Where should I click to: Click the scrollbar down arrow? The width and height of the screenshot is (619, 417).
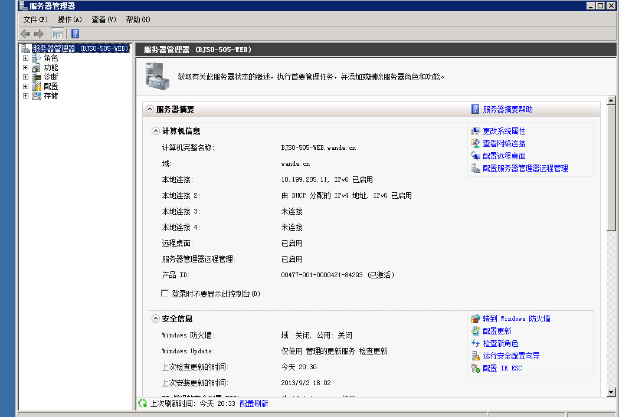611,392
